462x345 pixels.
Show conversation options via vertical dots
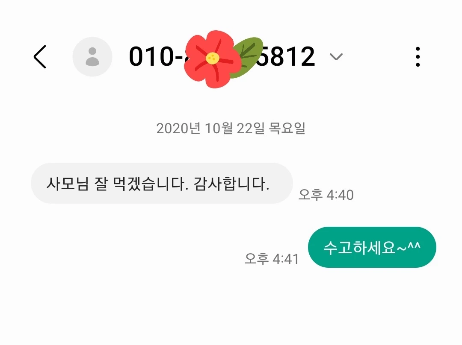(x=418, y=57)
